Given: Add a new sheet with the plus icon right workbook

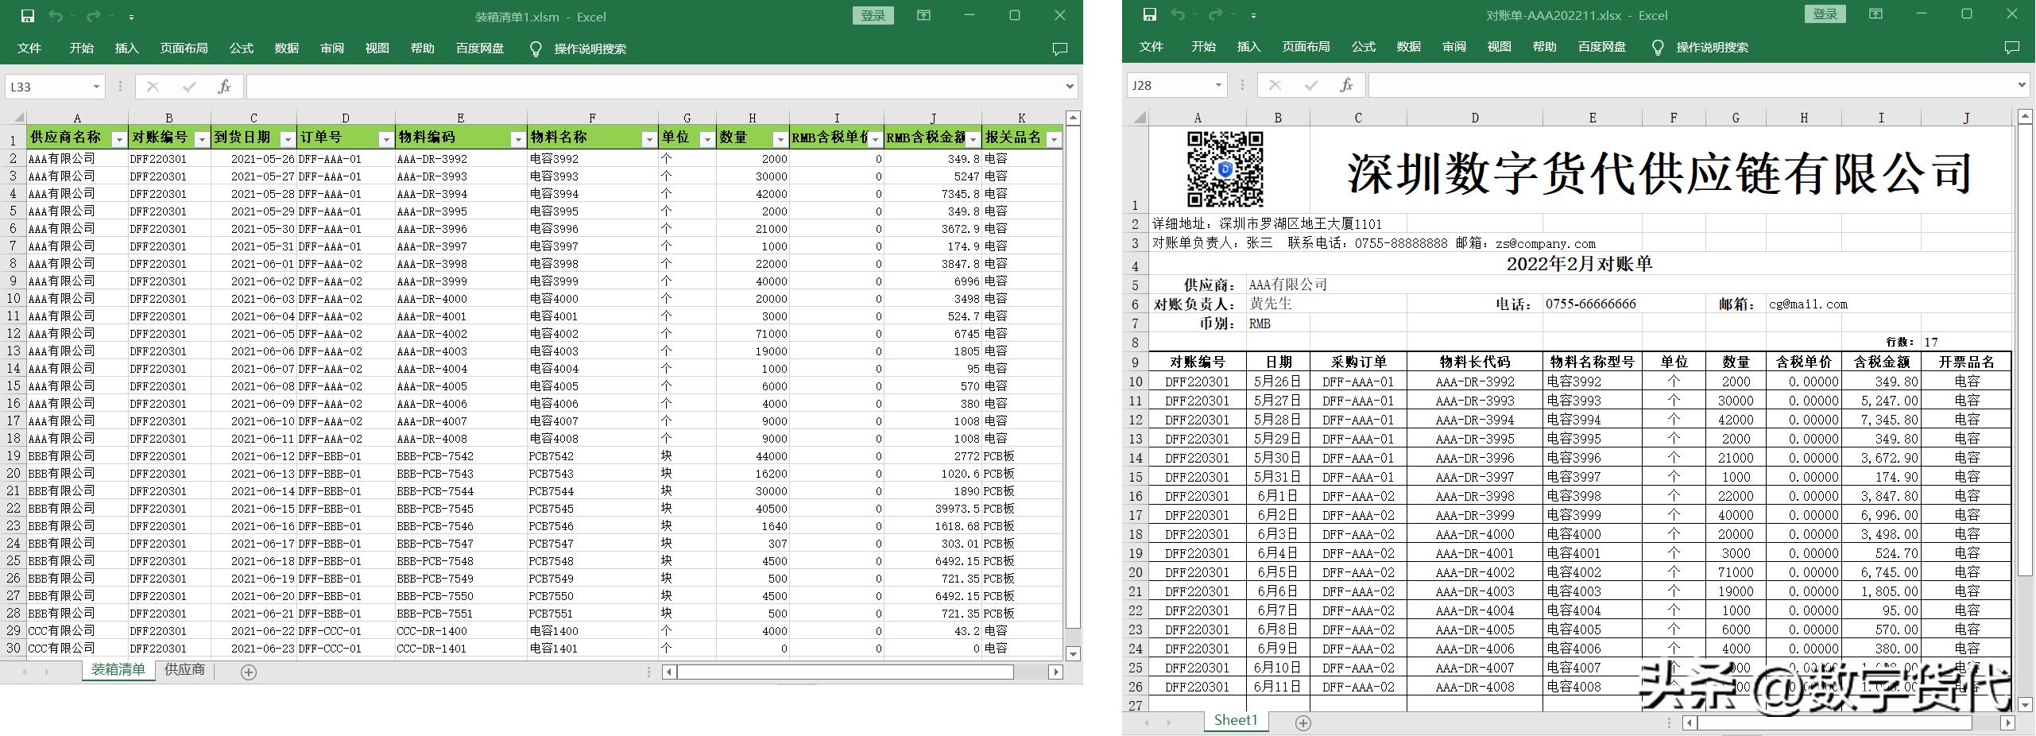Looking at the screenshot, I should tap(1303, 722).
